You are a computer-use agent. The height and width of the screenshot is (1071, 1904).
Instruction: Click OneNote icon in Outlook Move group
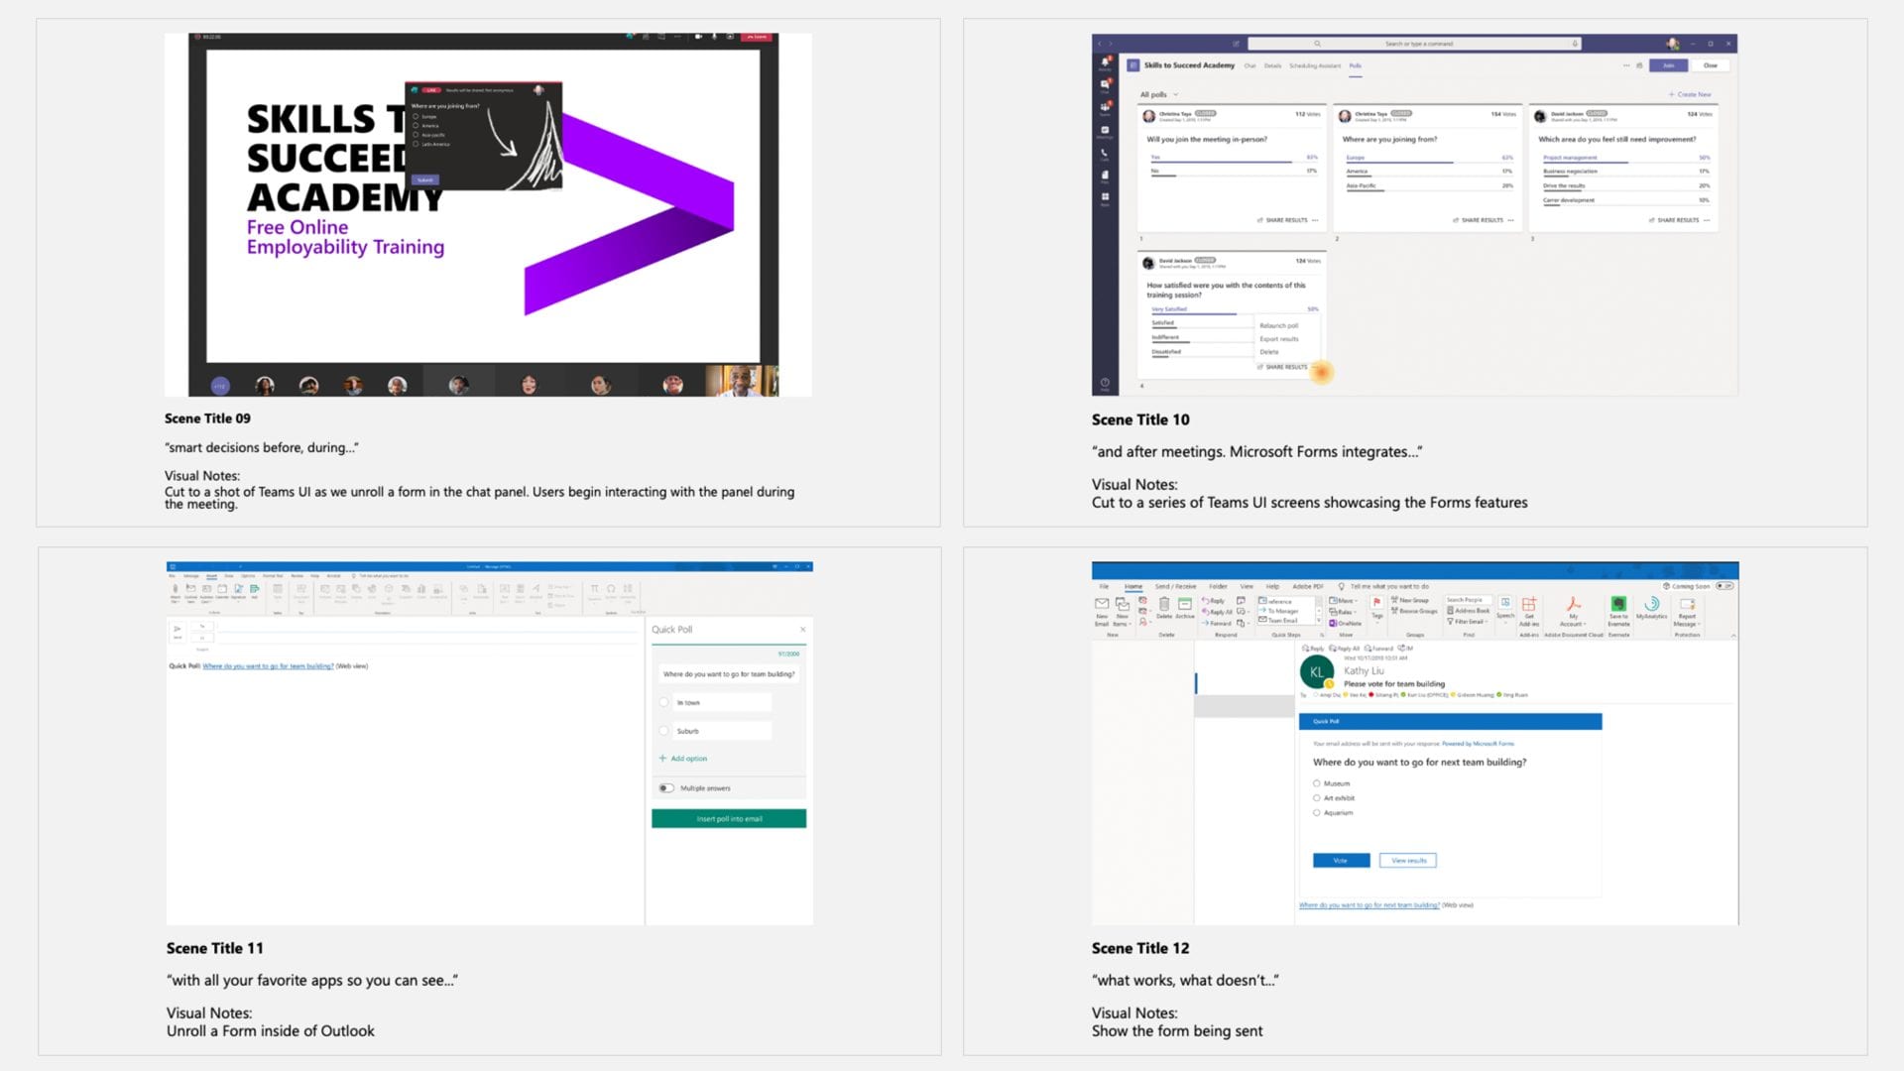point(1345,623)
